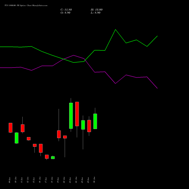Click the 12 Jun date axis label
The height and width of the screenshot is (189, 189).
click(28, 180)
